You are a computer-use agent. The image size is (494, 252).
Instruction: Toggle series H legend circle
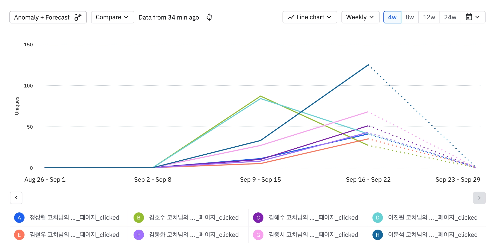tap(378, 235)
